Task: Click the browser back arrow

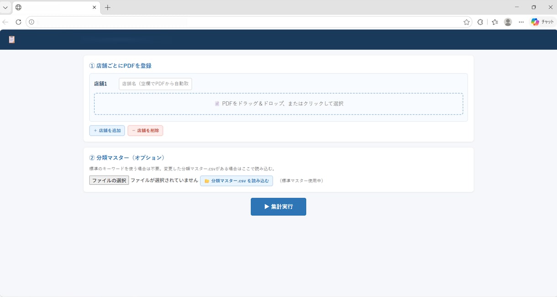Action: (x=5, y=22)
